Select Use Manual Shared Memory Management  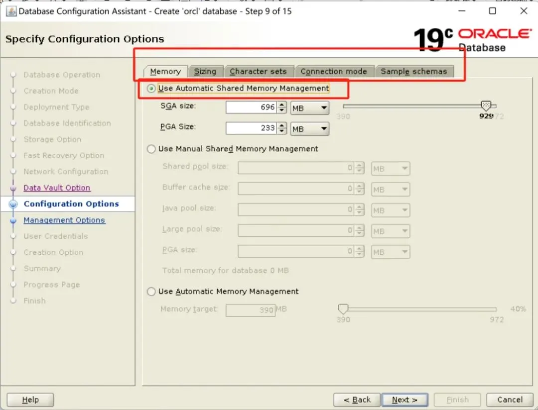point(151,149)
